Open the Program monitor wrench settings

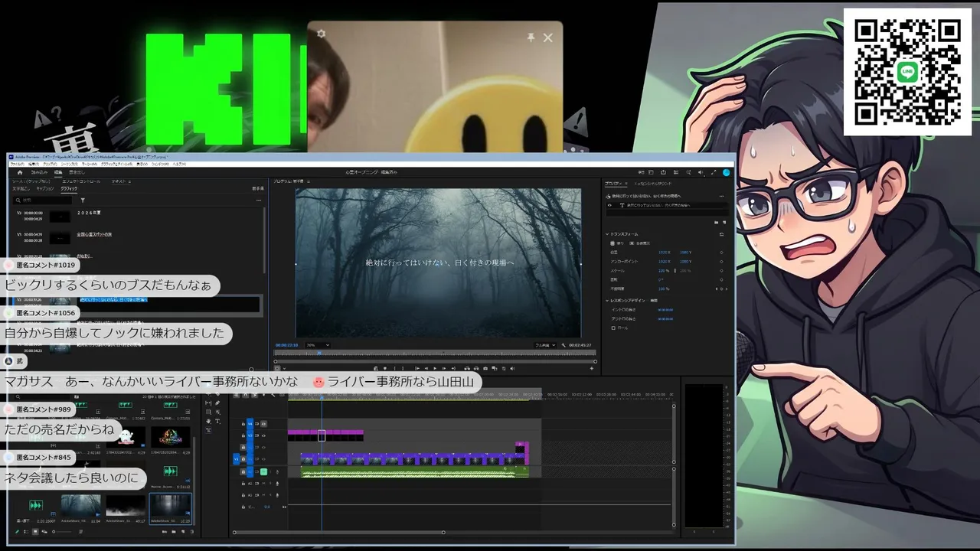563,345
